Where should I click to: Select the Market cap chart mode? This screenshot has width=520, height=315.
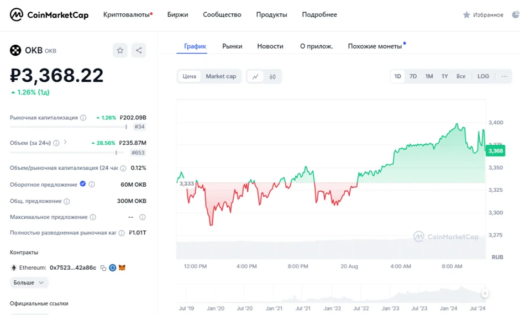point(221,76)
